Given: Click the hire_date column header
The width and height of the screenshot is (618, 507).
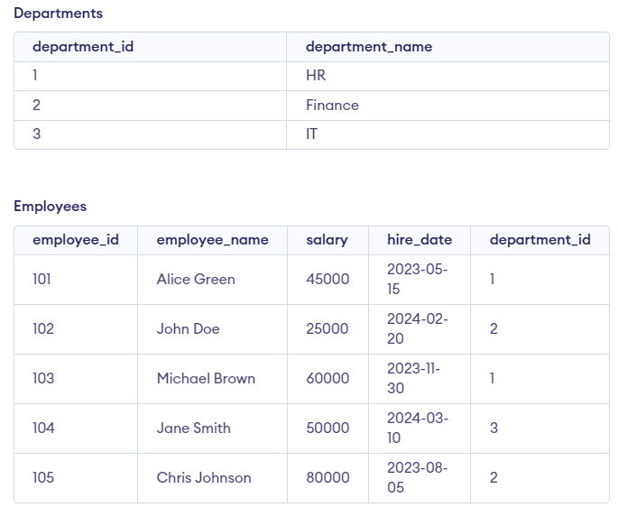Looking at the screenshot, I should (420, 240).
